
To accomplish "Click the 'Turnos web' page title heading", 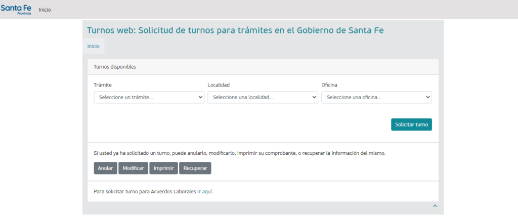I will [235, 30].
